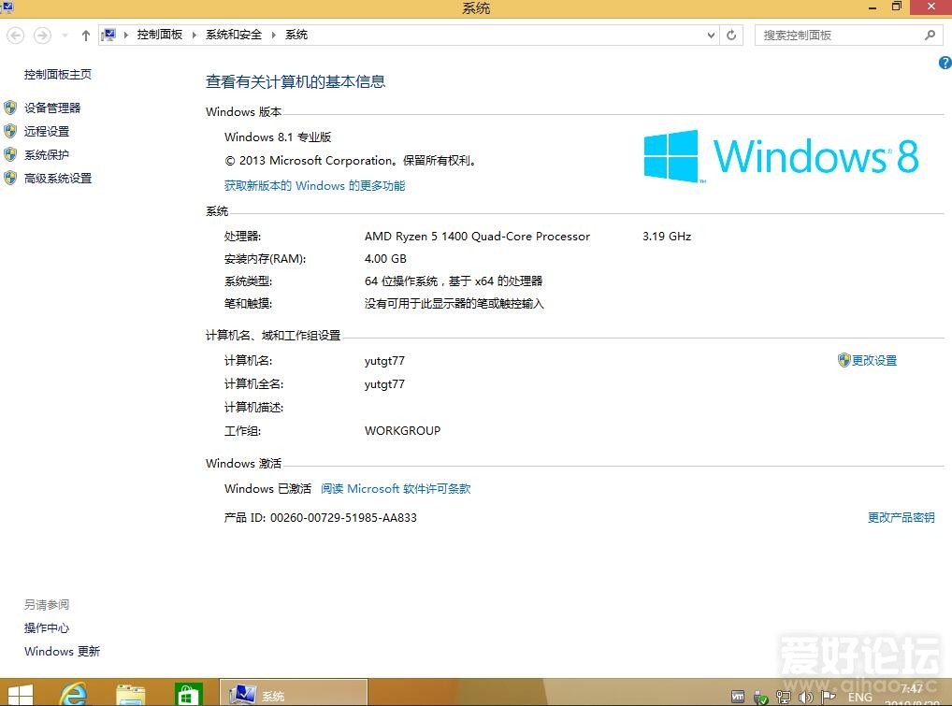Click the VMware tray icon

tap(738, 697)
